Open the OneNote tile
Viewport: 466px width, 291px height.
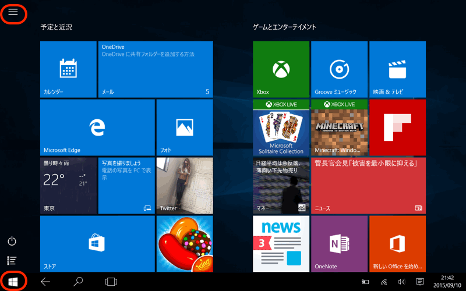point(339,243)
